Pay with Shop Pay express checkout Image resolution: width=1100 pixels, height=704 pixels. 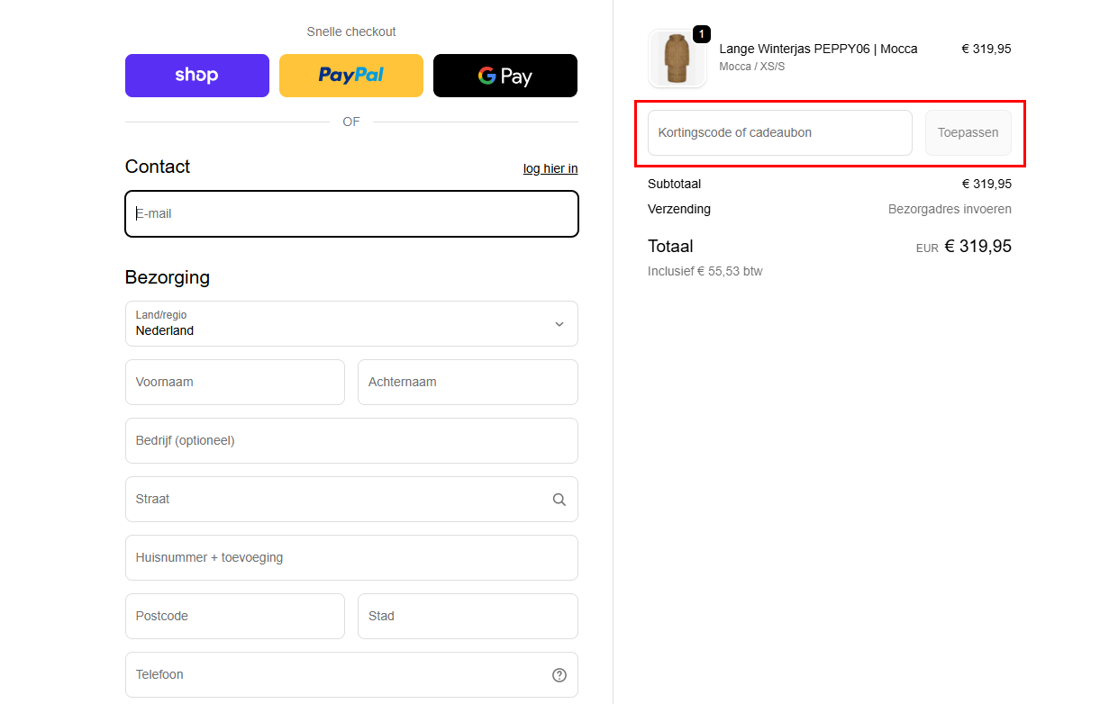196,76
